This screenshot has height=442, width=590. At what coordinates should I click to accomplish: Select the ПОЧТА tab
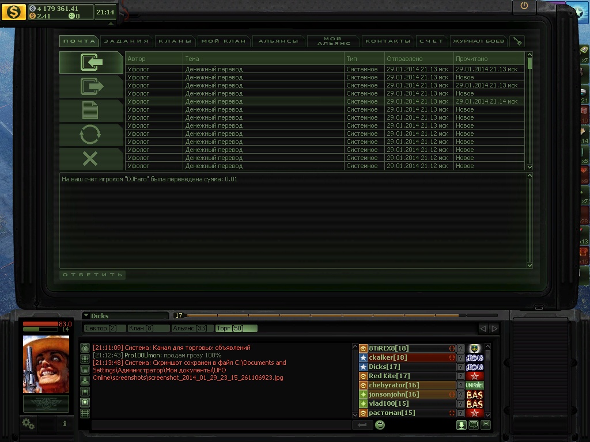pyautogui.click(x=79, y=41)
